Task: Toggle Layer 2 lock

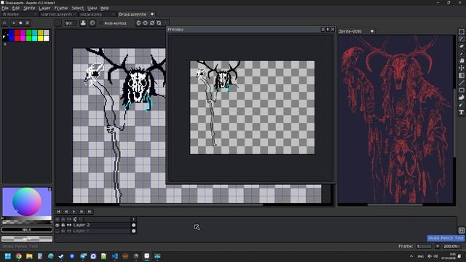Action: pos(63,225)
